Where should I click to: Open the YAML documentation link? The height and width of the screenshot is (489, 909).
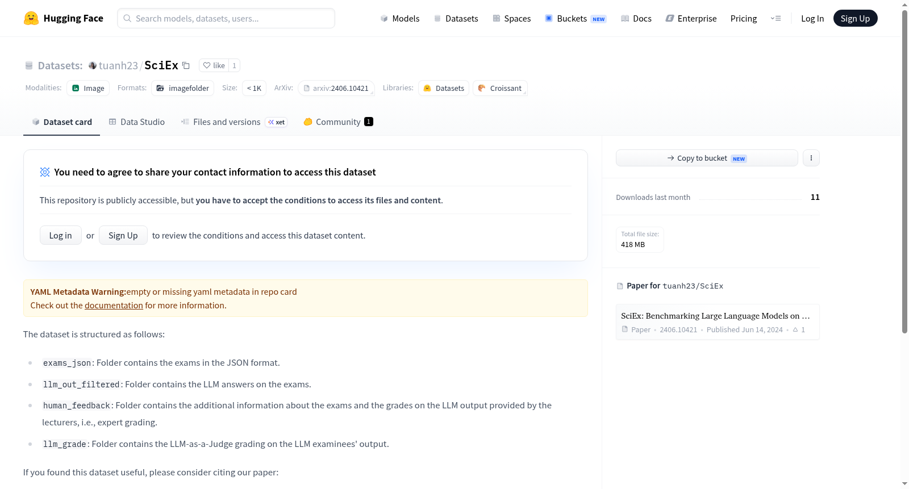click(114, 306)
